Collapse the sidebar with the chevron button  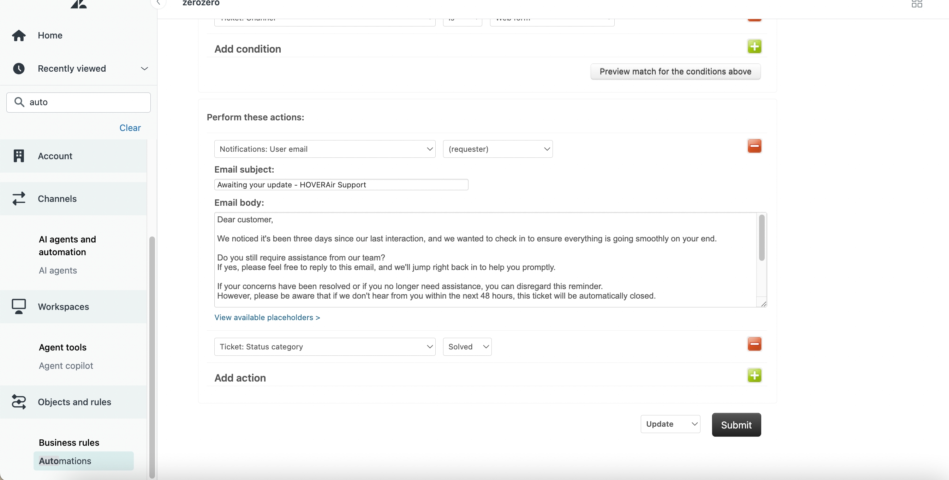pyautogui.click(x=159, y=3)
